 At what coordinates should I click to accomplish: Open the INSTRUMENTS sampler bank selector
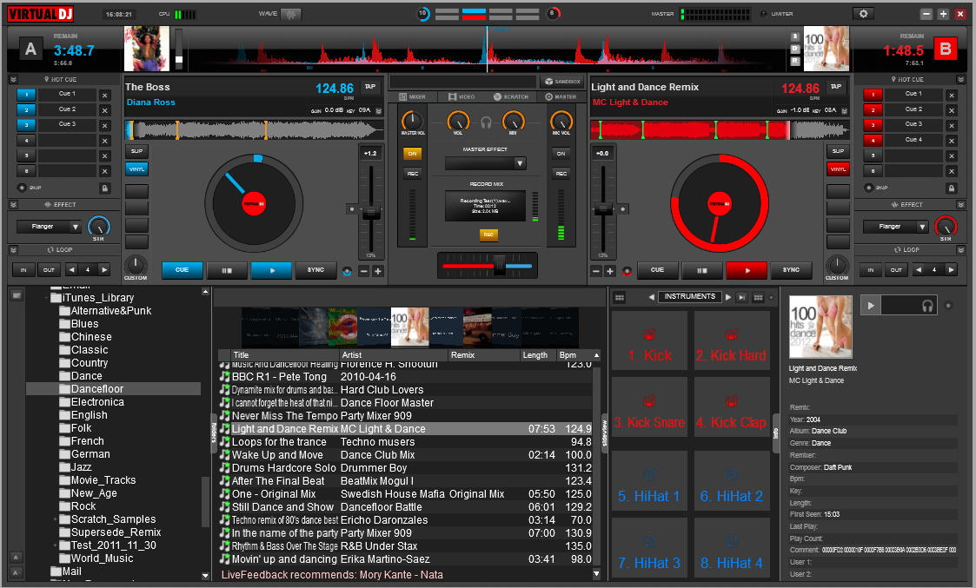[690, 297]
